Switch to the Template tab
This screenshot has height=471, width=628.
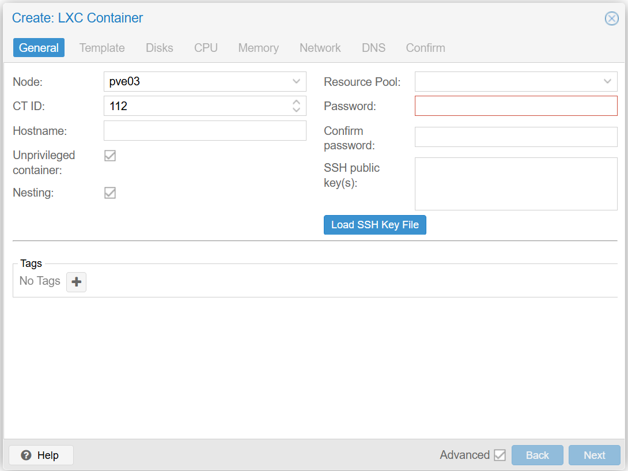pos(102,48)
